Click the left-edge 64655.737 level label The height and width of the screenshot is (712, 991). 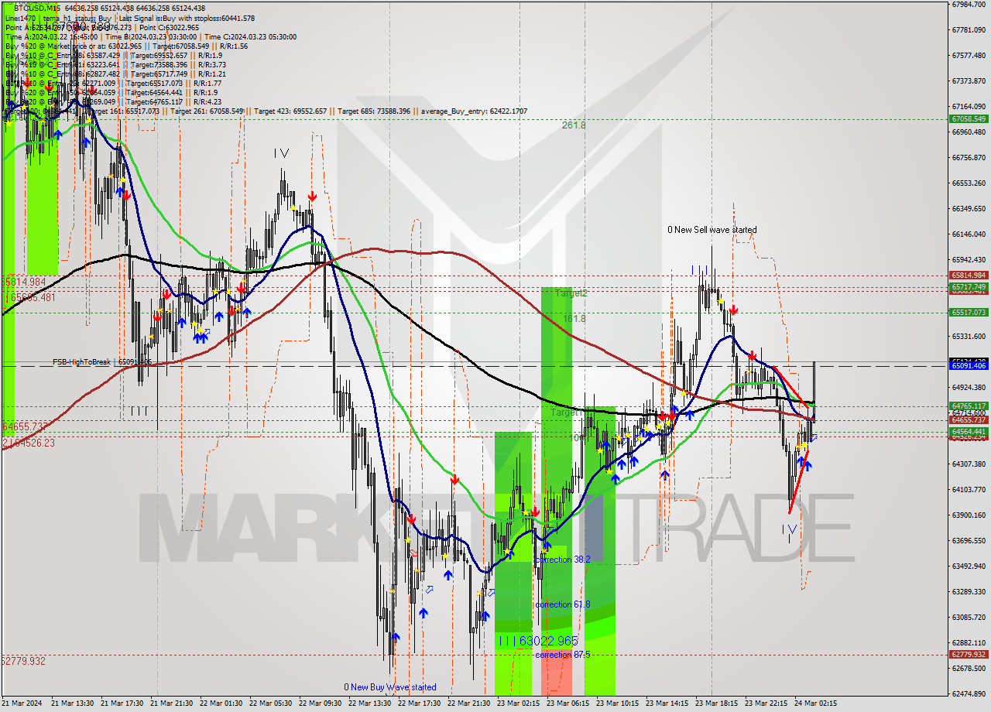tap(26, 426)
